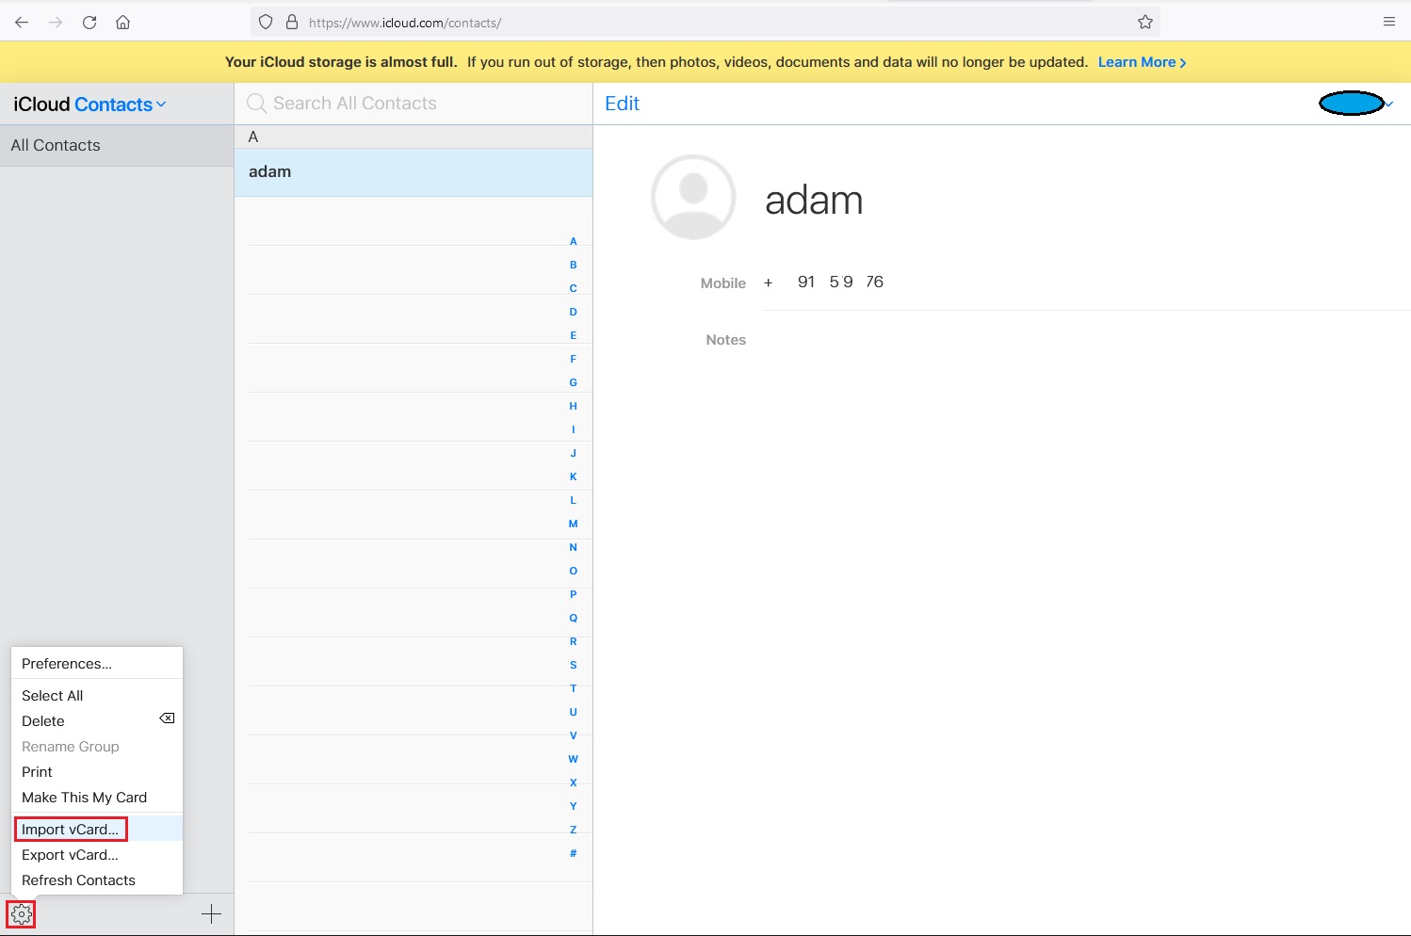Open the tracking protection shield icon

(x=265, y=22)
